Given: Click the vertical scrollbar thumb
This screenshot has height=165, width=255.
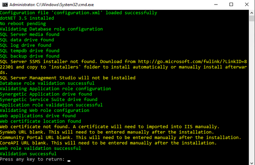Looking at the screenshot, I should (252, 18).
